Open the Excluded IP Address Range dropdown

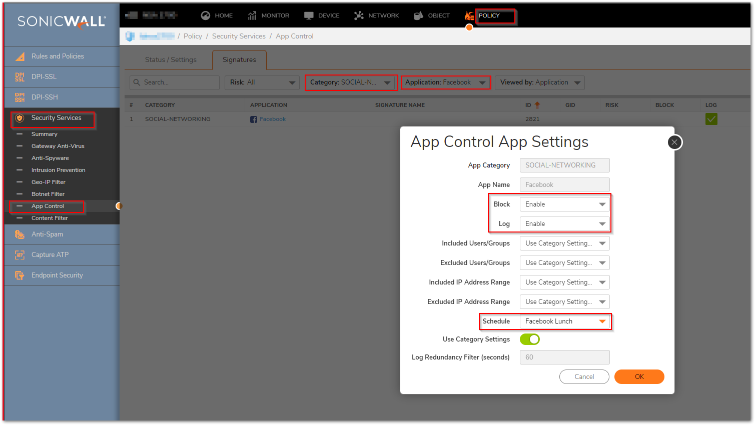tap(564, 302)
